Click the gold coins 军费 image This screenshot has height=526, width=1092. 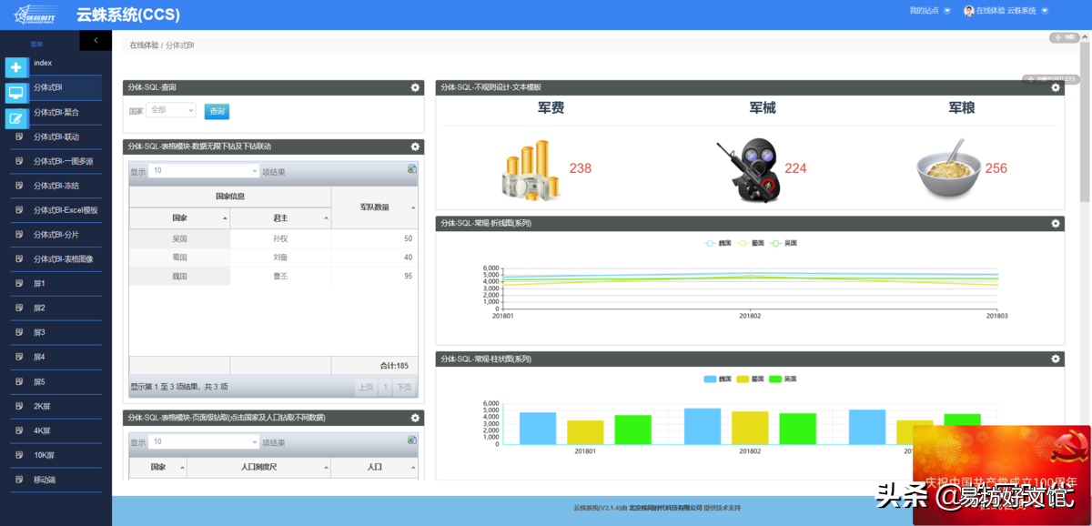531,170
